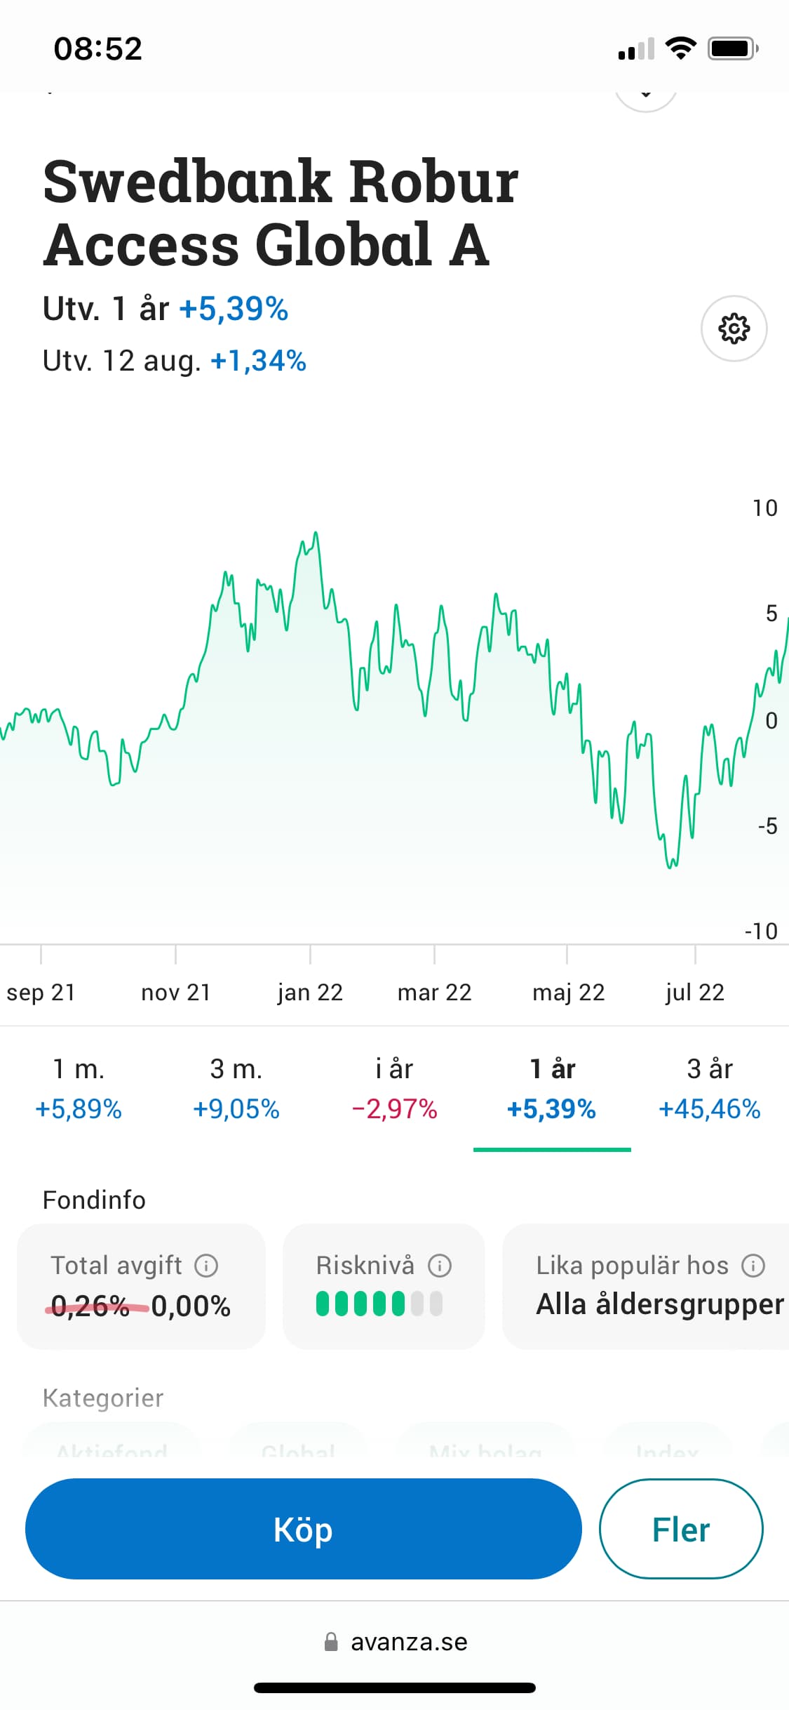Viewport: 789px width, 1710px height.
Task: Expand the chevron button at top right
Action: [646, 95]
